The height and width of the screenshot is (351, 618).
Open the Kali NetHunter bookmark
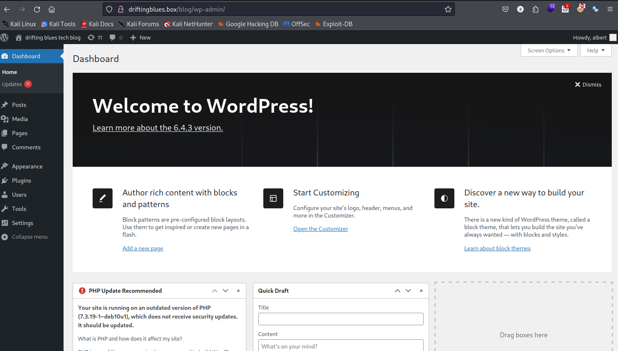[188, 24]
